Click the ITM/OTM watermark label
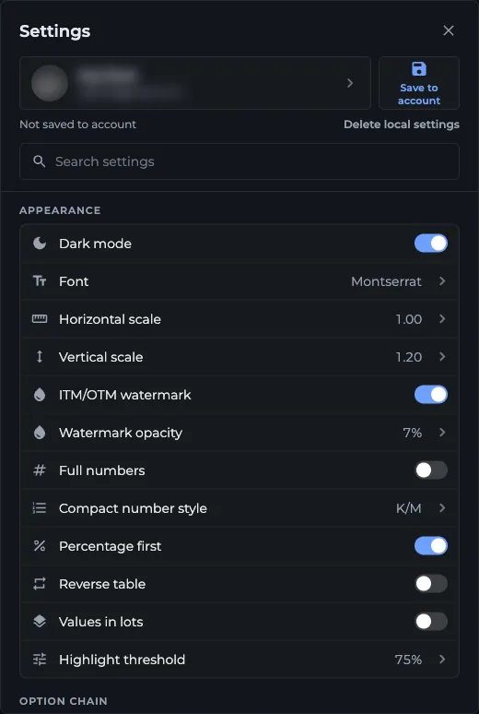Viewport: 479px width, 714px height. tap(124, 395)
